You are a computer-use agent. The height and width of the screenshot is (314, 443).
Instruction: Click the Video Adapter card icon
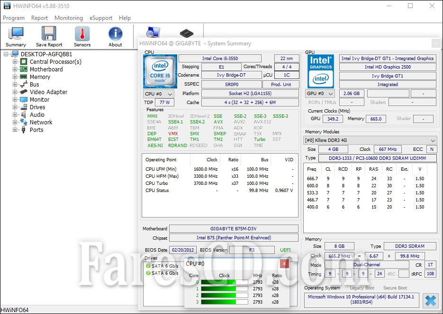tap(24, 92)
